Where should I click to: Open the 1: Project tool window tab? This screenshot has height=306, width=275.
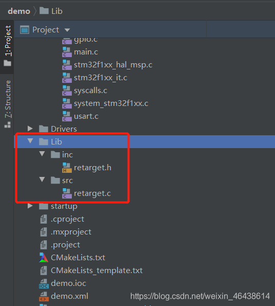click(7, 46)
